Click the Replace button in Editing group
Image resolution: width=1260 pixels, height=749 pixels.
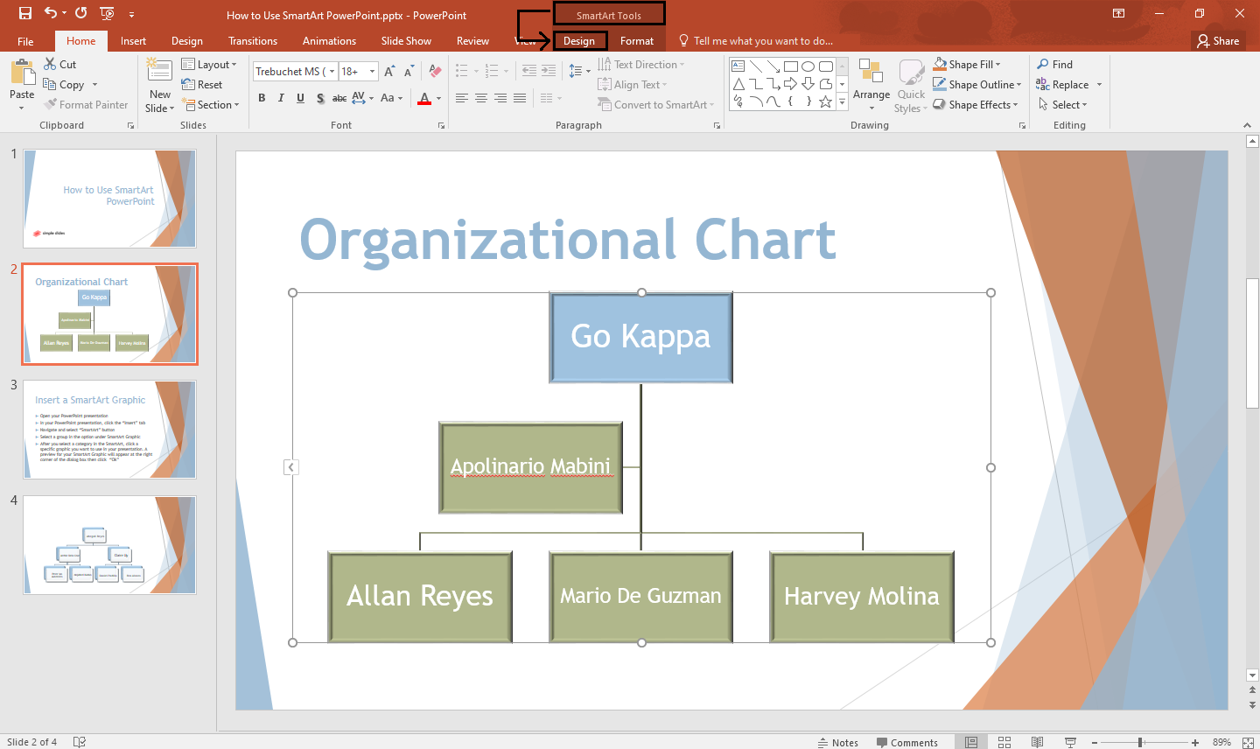pyautogui.click(x=1068, y=84)
